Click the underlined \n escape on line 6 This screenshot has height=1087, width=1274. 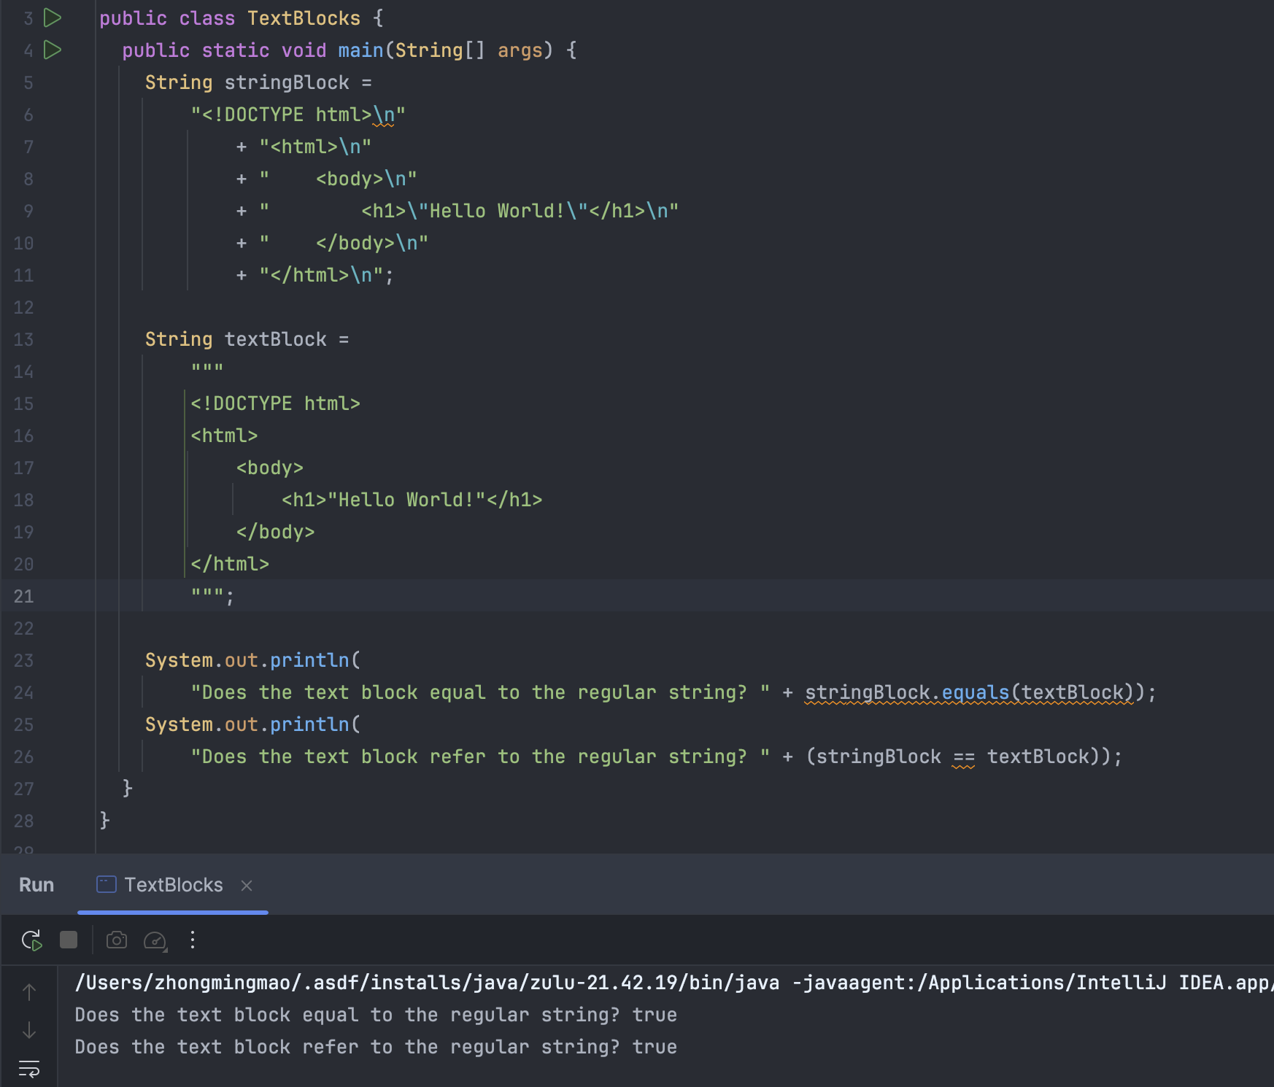[x=384, y=115]
